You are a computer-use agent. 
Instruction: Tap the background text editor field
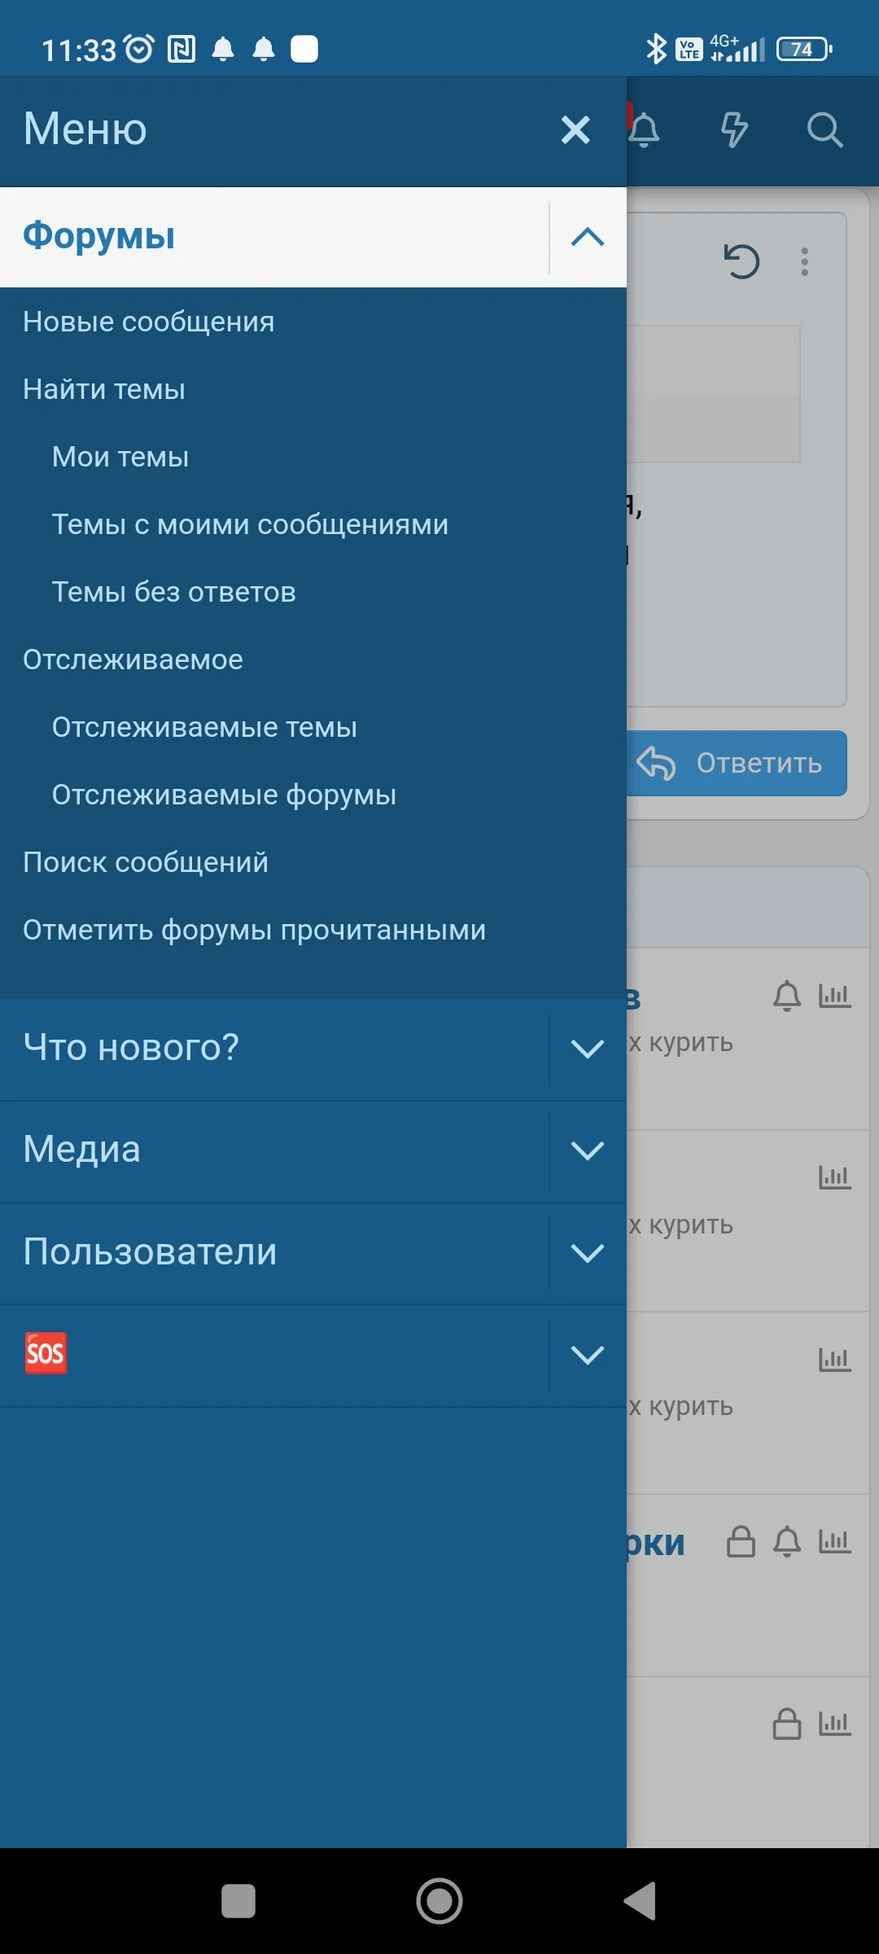[714, 394]
